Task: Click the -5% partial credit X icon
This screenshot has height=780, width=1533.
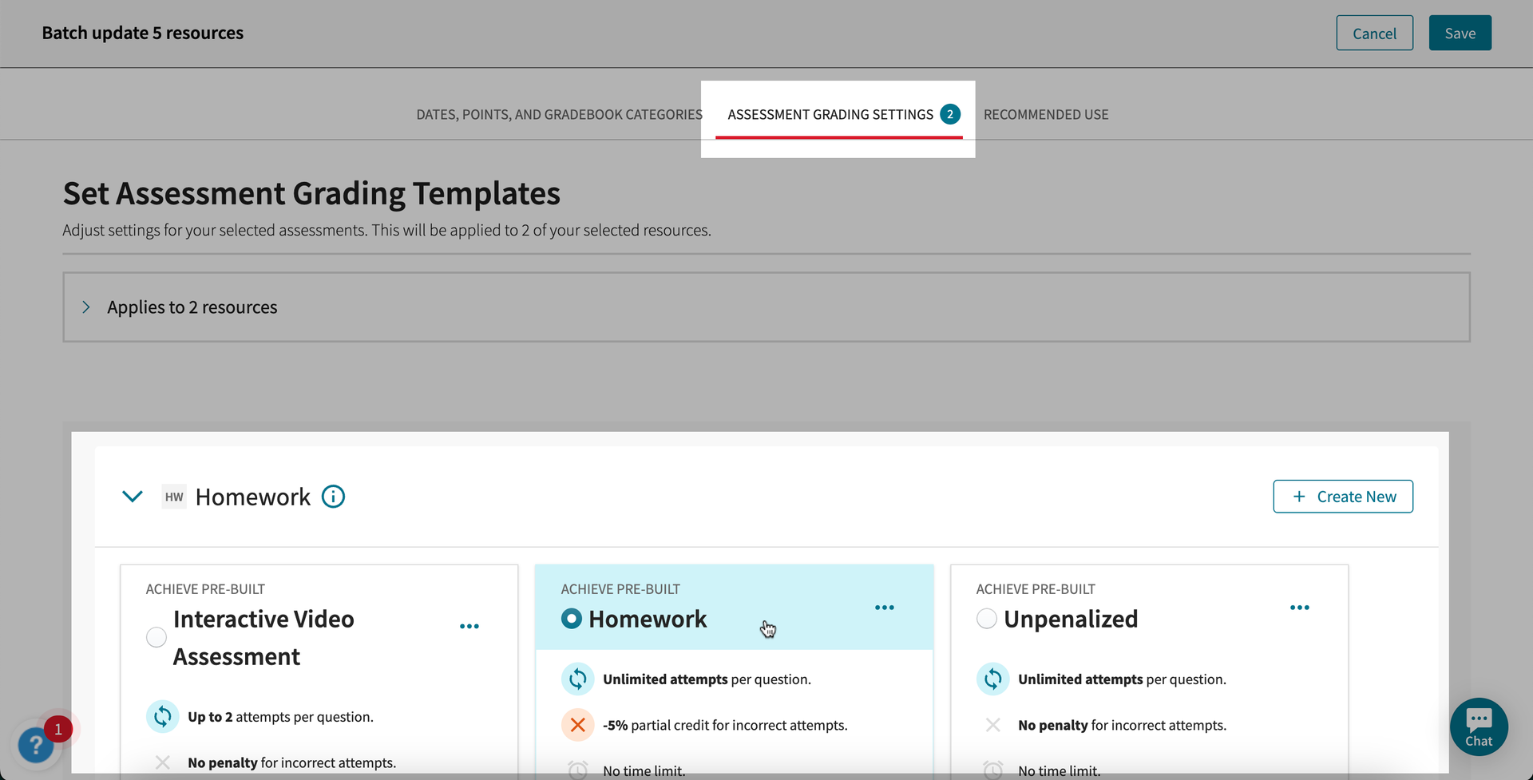Action: (x=577, y=725)
